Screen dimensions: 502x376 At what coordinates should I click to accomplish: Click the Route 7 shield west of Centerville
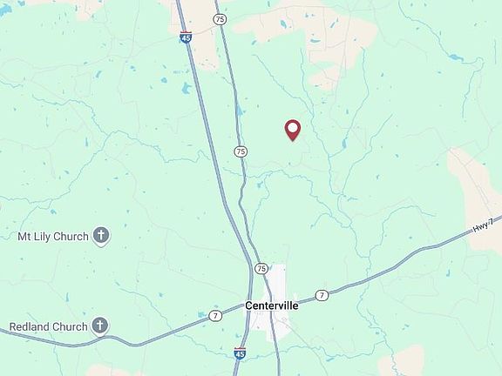tap(215, 316)
